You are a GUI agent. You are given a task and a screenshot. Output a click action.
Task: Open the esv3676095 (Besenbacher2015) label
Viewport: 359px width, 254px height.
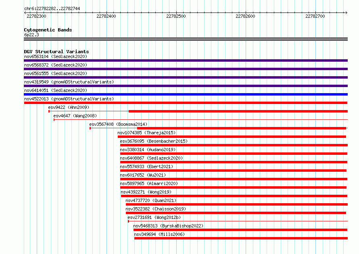(154, 141)
